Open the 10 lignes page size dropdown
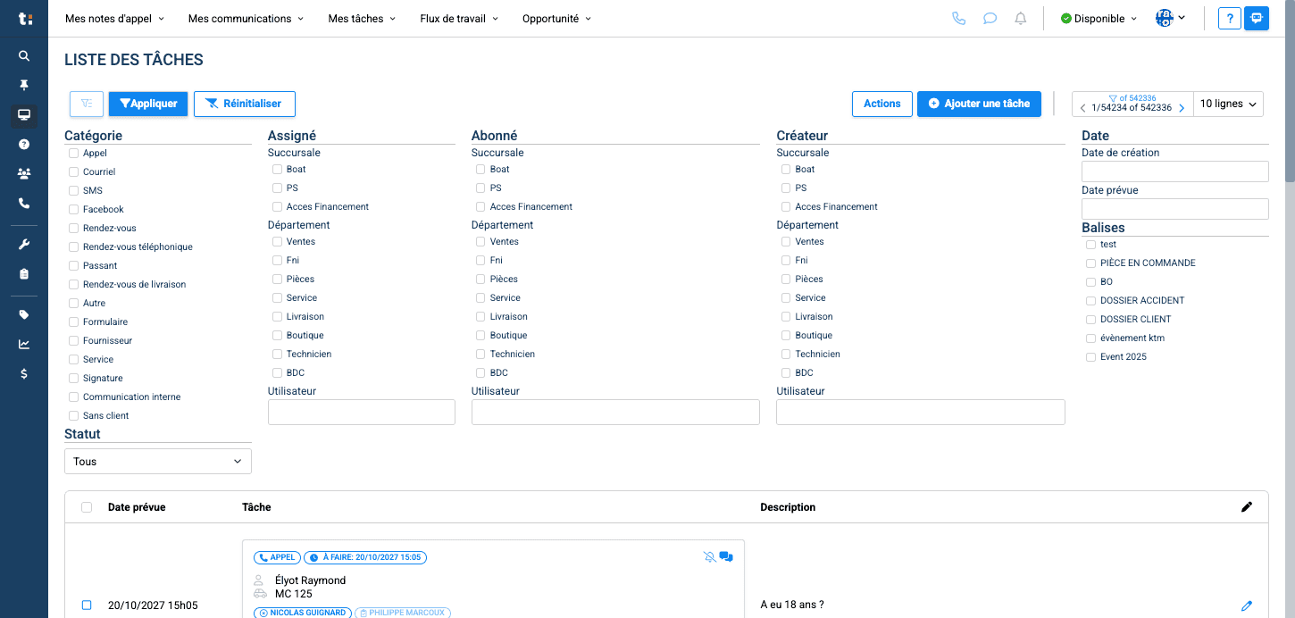This screenshot has width=1295, height=618. click(1229, 104)
